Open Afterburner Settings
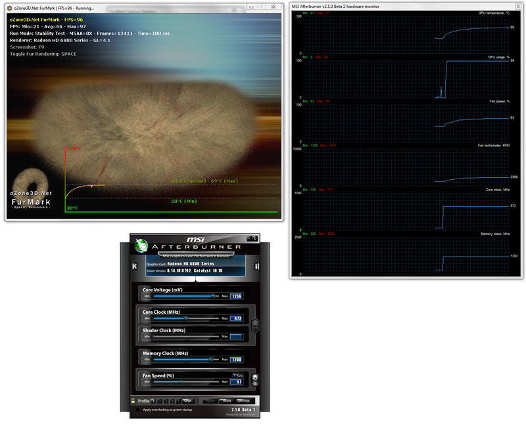Image resolution: width=526 pixels, height=424 pixels. click(x=243, y=400)
